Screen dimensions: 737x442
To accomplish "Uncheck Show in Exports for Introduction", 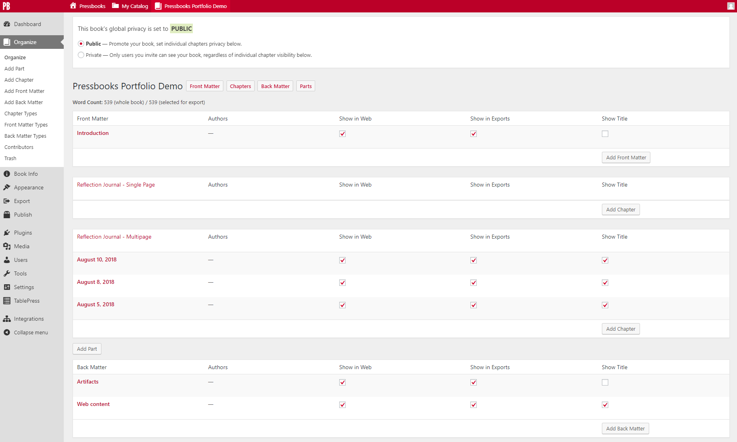I will click(x=474, y=134).
